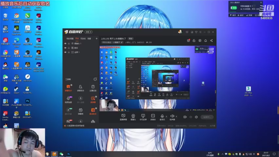
Task: Open settings gear of 弹幕助手 tool
Action: (x=71, y=85)
